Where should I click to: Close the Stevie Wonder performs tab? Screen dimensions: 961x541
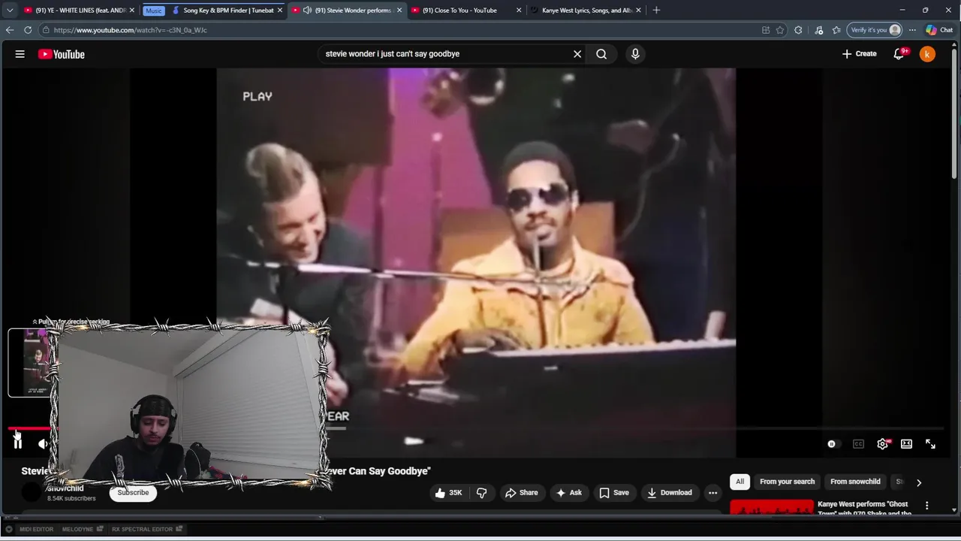pyautogui.click(x=399, y=11)
